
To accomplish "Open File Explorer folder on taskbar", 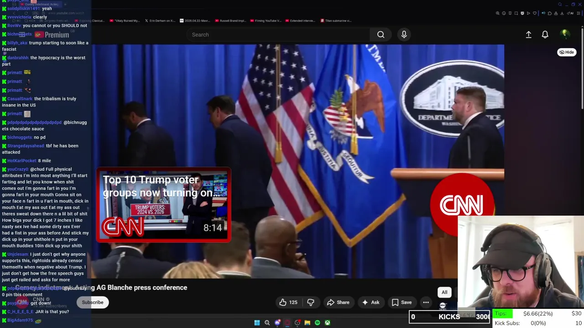I will (307, 323).
